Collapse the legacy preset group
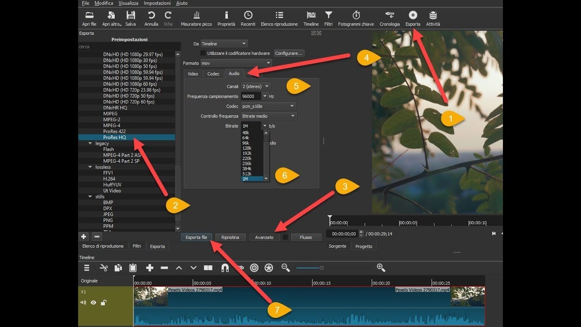Screen dimensions: 581x327 tap(90, 144)
